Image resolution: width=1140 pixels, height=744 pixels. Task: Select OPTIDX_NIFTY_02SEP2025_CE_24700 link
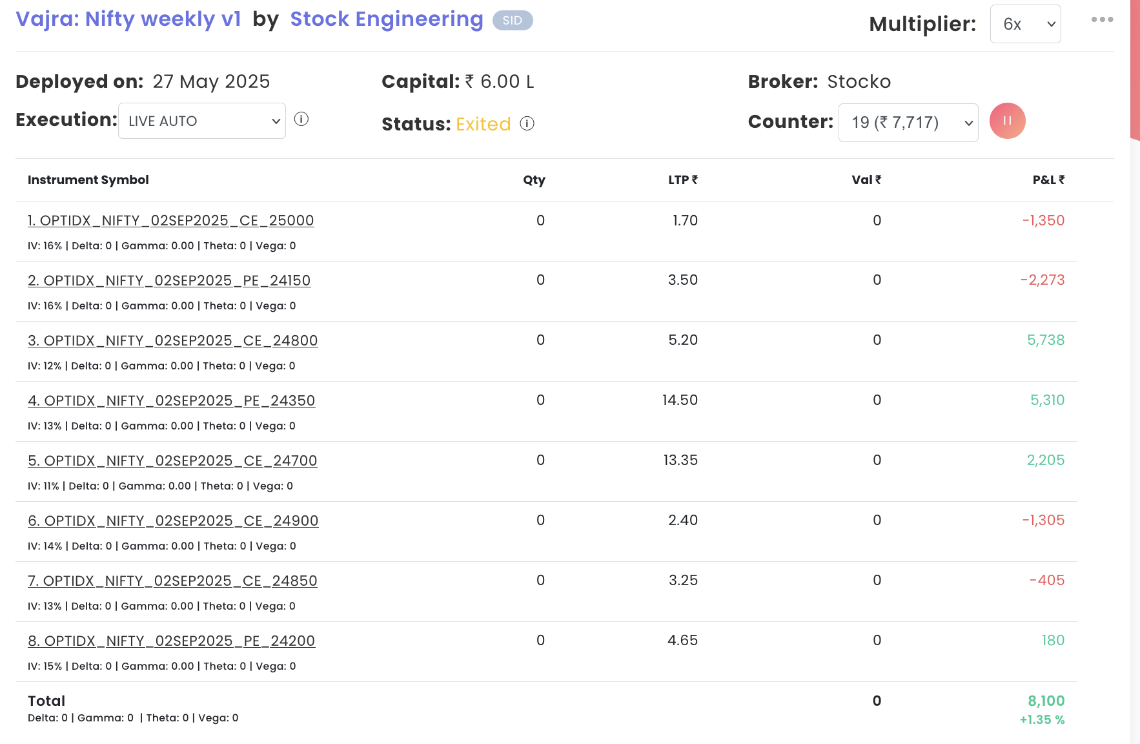pos(172,461)
